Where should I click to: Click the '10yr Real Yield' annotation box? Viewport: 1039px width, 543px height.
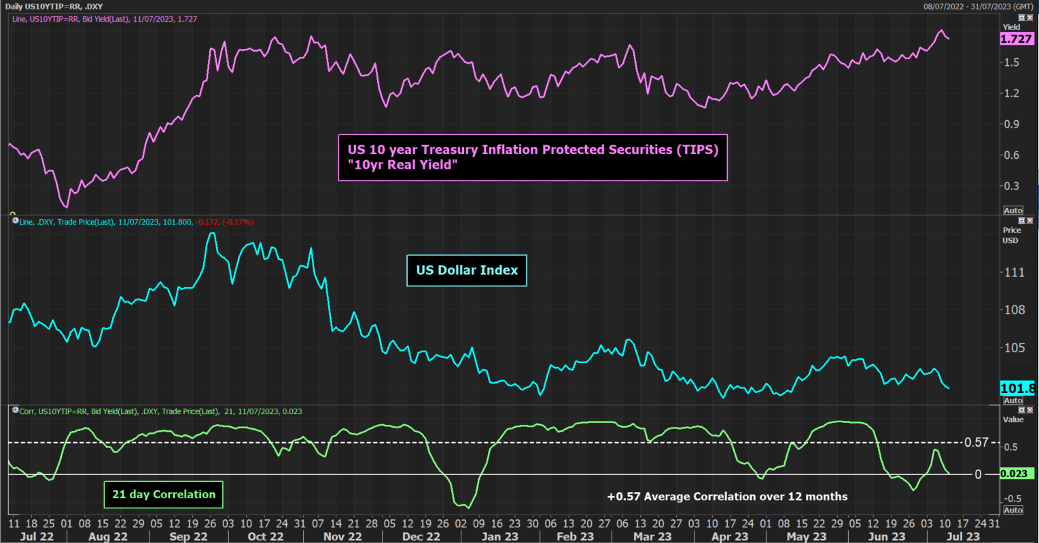(532, 157)
